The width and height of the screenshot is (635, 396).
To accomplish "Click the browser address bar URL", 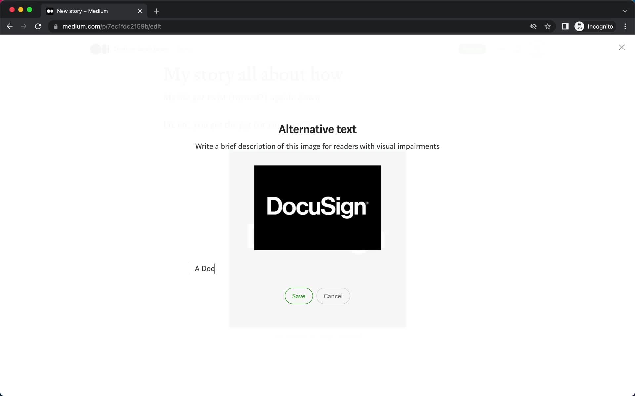I will pyautogui.click(x=112, y=26).
